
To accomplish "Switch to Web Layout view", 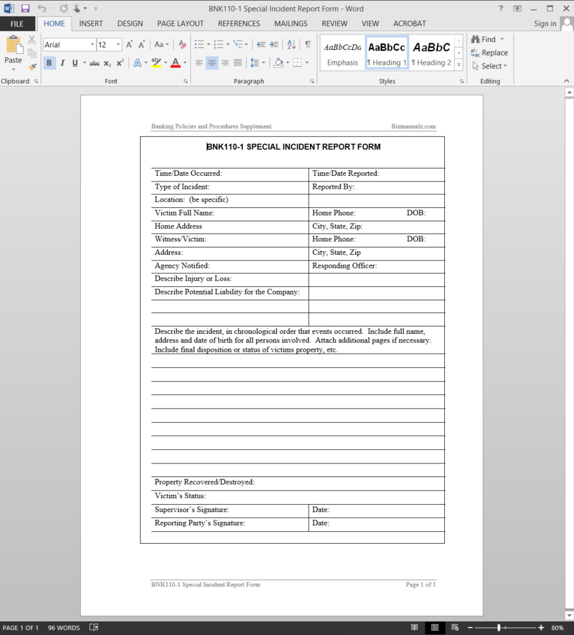I will click(x=455, y=628).
